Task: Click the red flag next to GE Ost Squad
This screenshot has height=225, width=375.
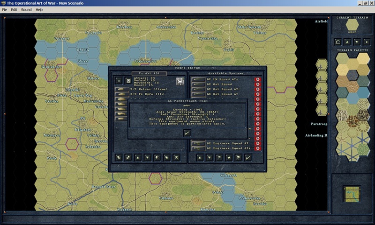Action: tap(257, 84)
